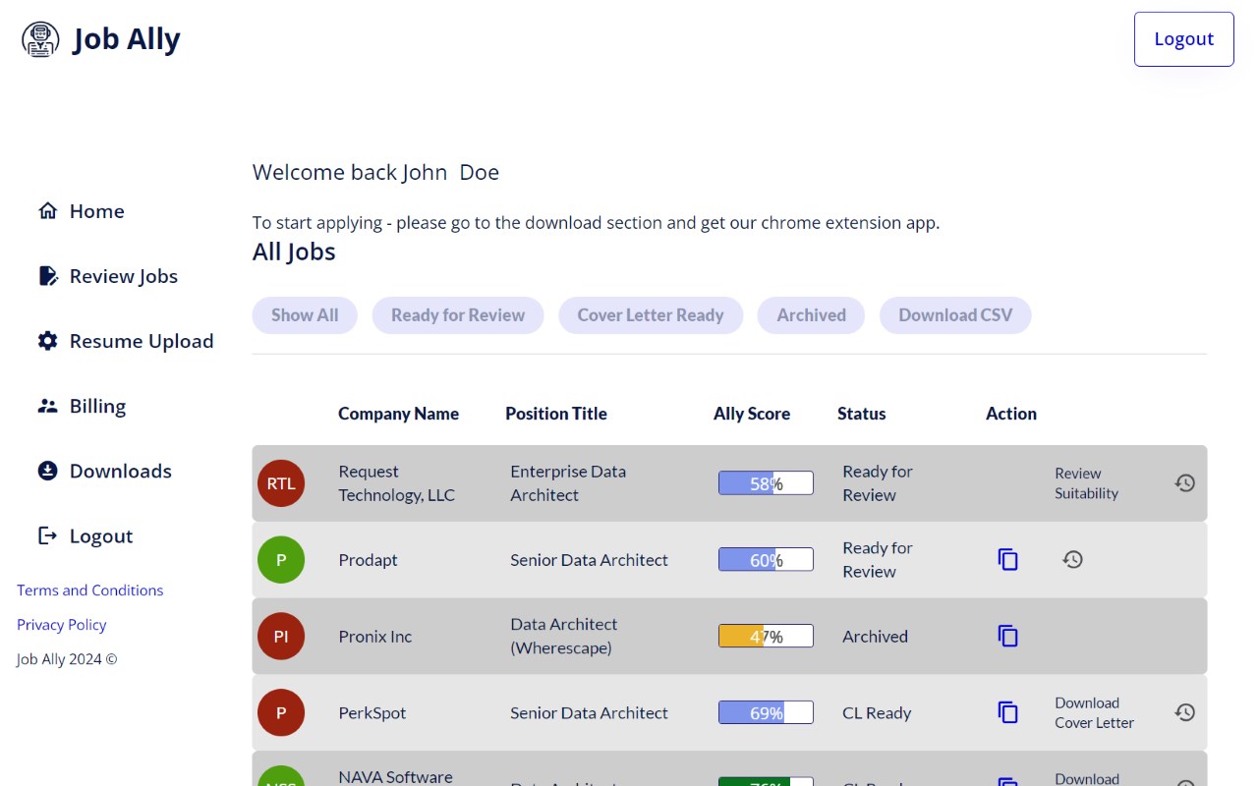Click the Resume Upload gear icon

47,341
